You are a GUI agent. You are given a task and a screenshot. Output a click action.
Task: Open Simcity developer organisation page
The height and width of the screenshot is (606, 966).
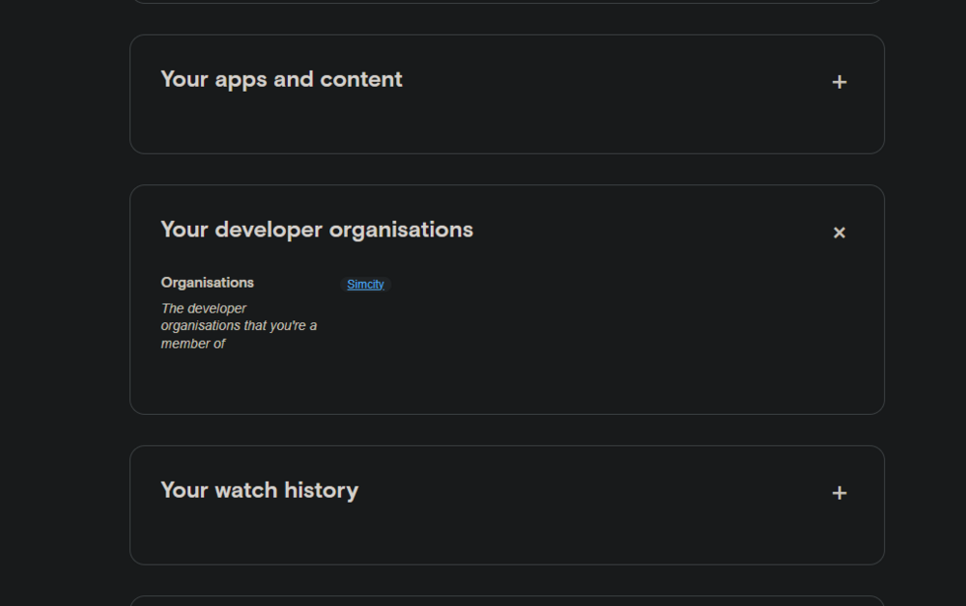(364, 284)
